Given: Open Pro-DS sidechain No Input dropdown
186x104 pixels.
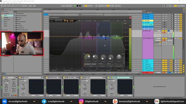Looking at the screenshot, I should (85, 81).
